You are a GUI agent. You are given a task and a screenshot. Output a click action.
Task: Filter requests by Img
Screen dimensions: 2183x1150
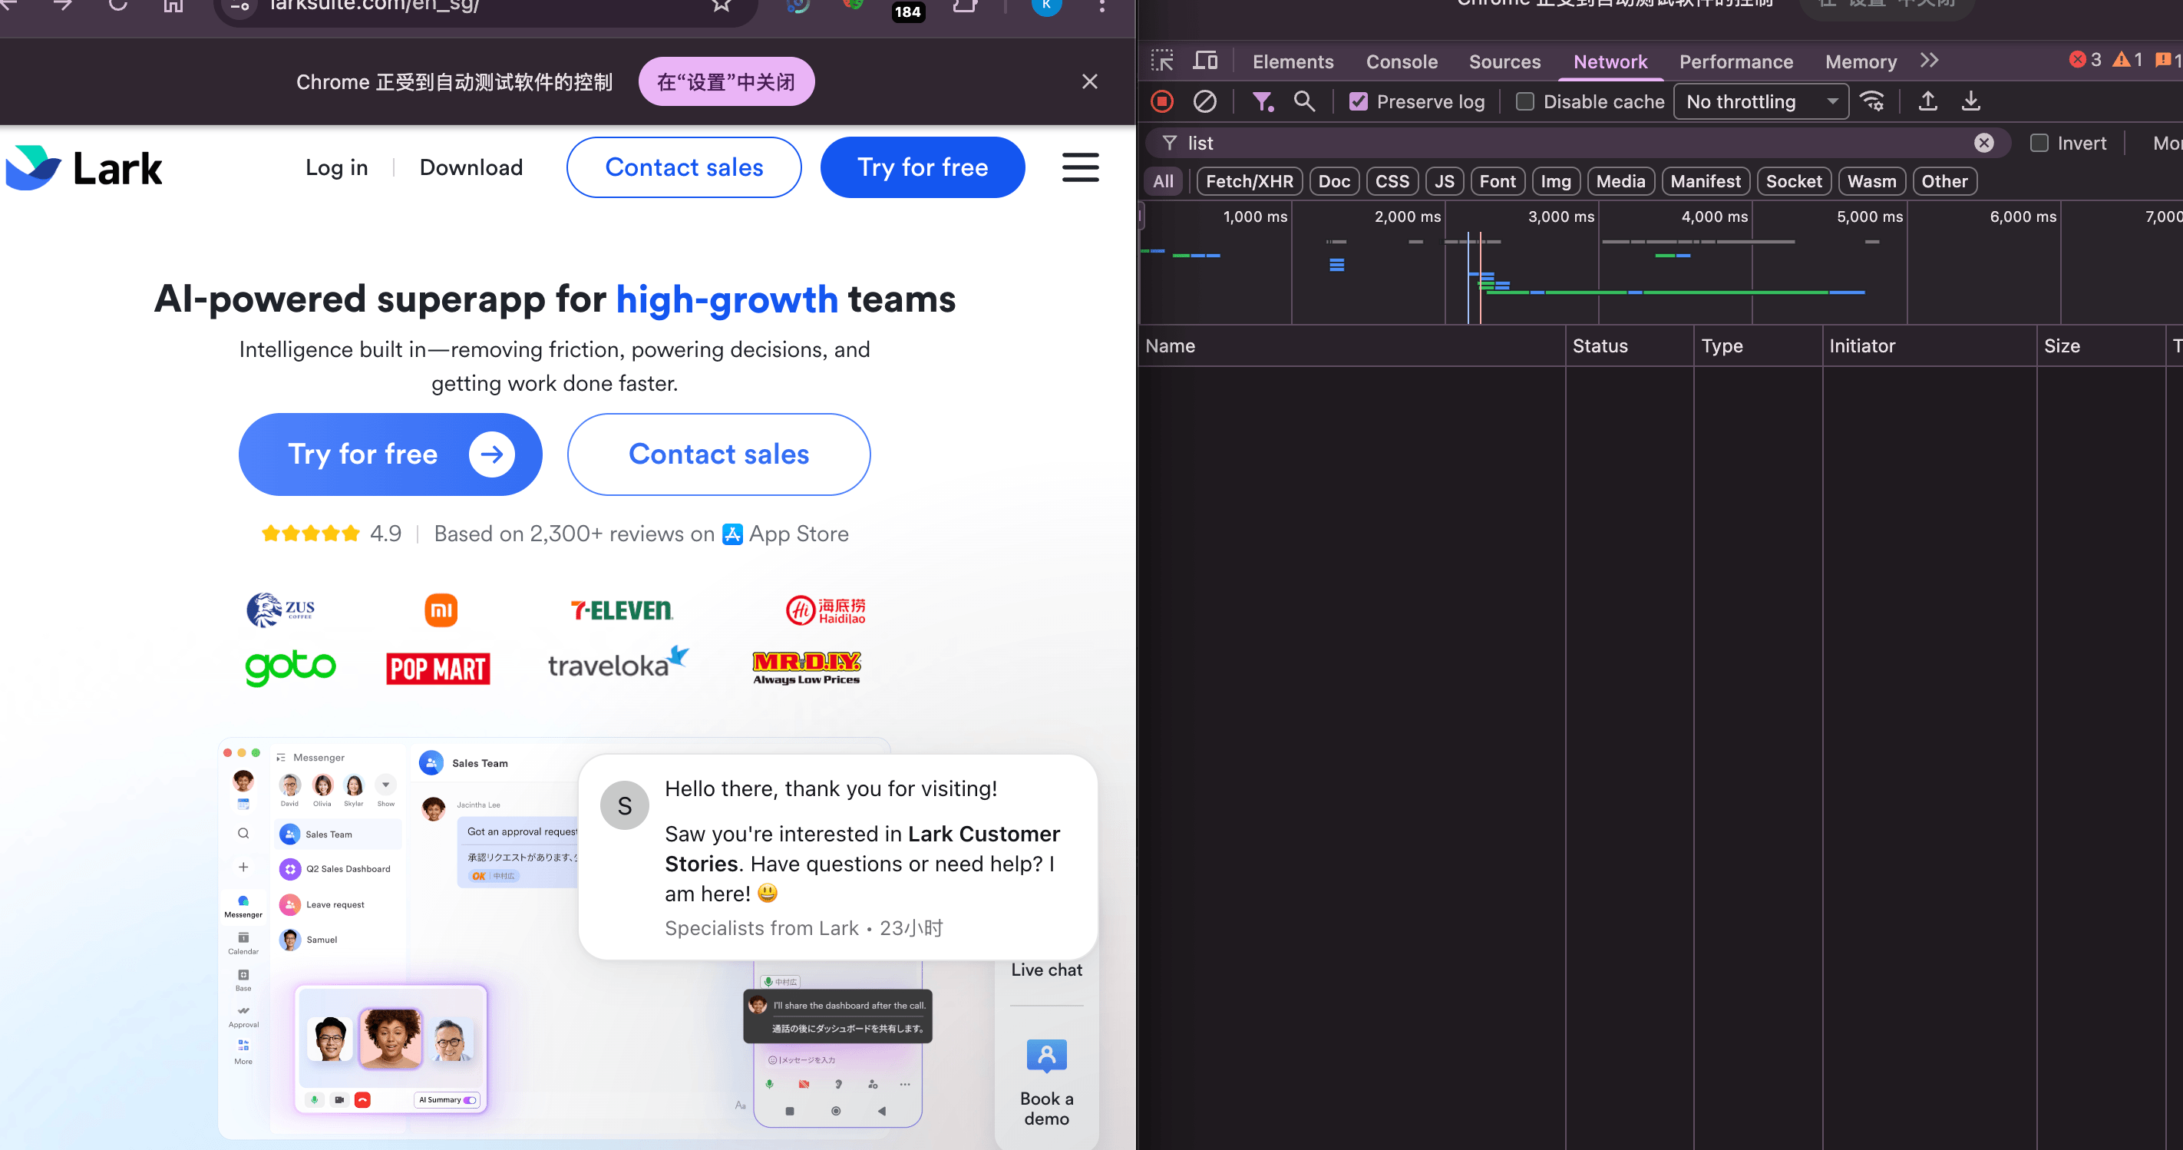click(x=1555, y=181)
